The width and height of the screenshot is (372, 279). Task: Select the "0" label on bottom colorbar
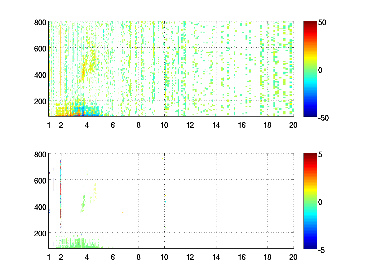pyautogui.click(x=320, y=202)
